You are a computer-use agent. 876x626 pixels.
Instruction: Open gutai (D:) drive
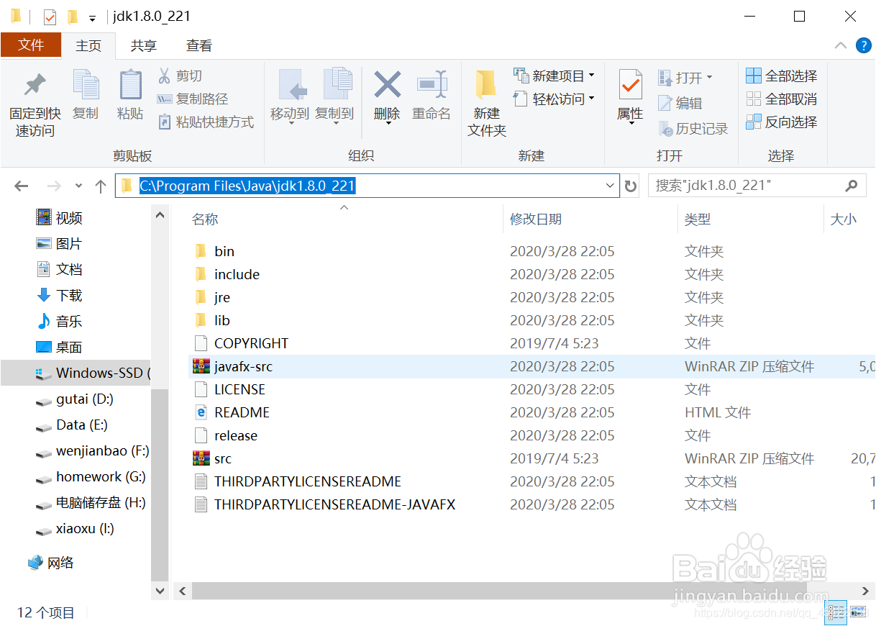pyautogui.click(x=75, y=399)
